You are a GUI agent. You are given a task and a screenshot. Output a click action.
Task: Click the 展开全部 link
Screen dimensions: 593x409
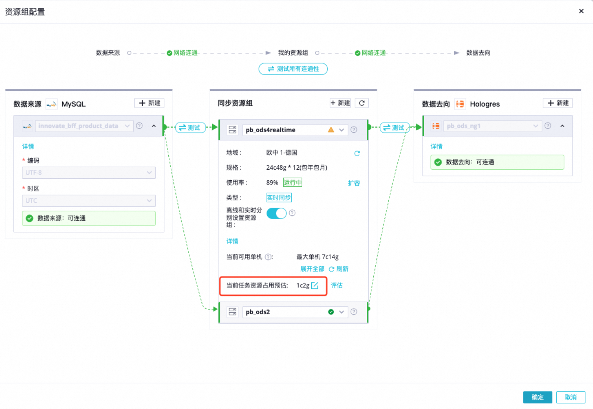[312, 269]
